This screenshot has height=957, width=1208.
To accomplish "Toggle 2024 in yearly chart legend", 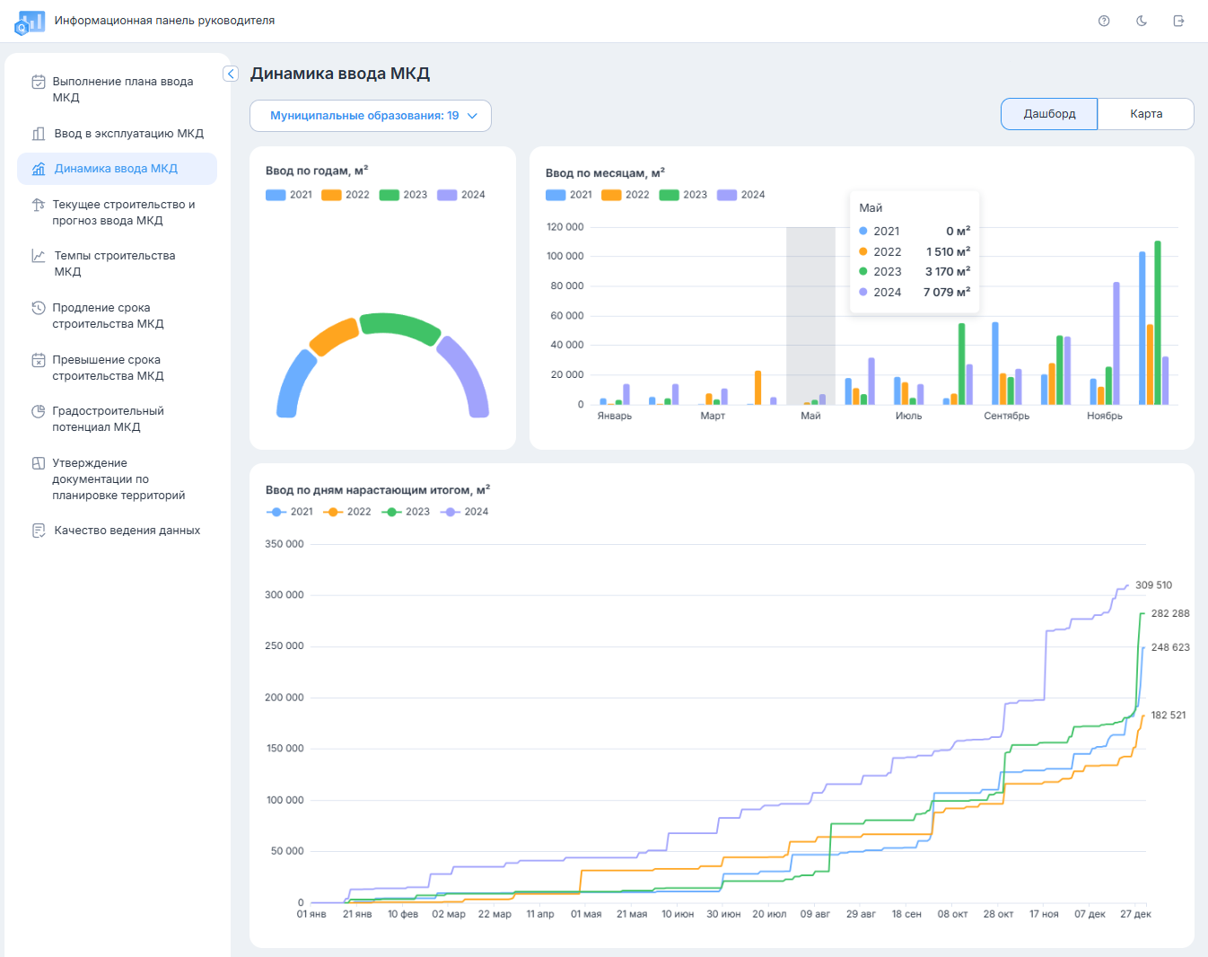I will click(x=461, y=195).
